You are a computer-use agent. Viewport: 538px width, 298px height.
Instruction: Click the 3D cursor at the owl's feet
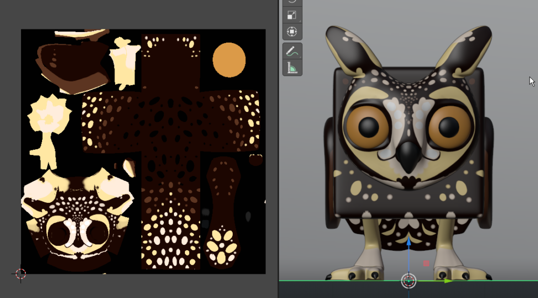(x=409, y=281)
